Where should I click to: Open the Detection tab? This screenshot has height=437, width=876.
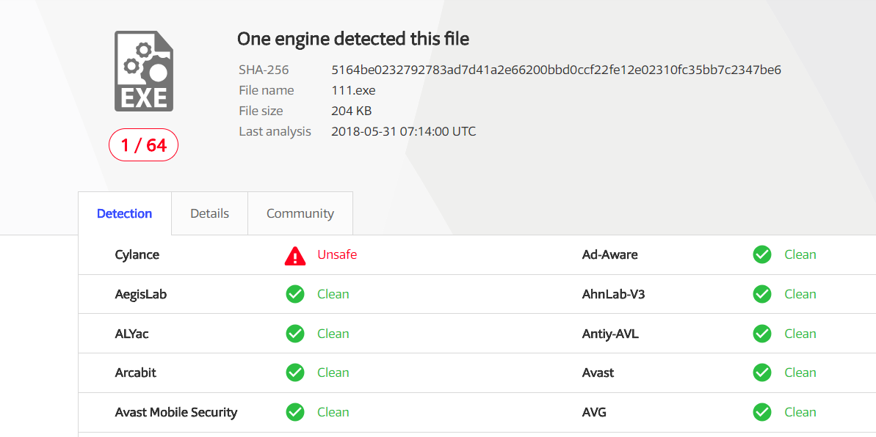[x=125, y=213]
